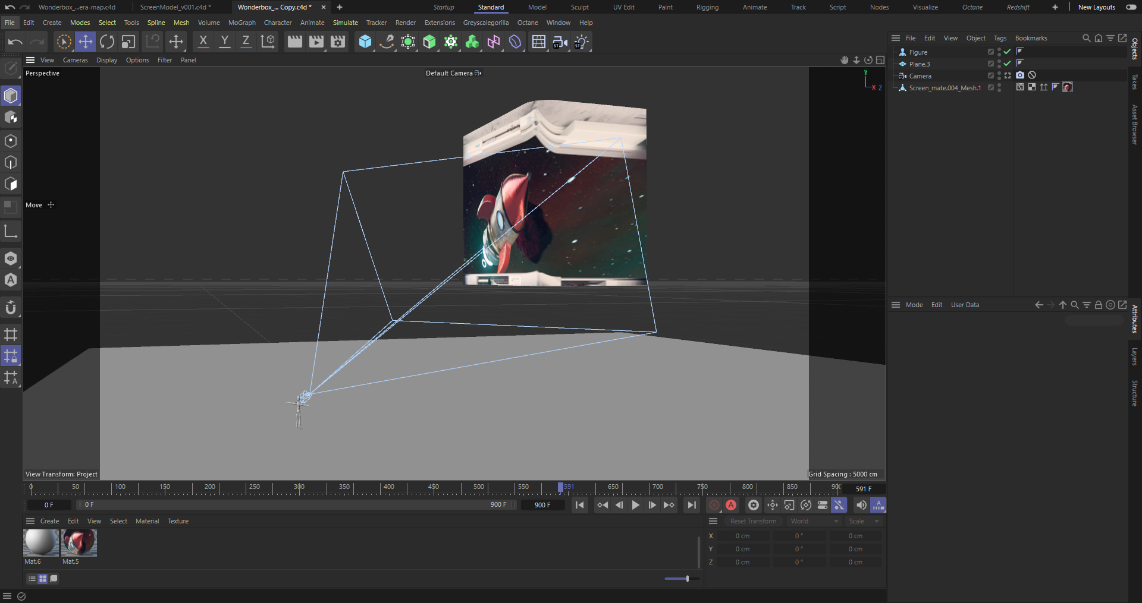This screenshot has height=603, width=1142.
Task: Select Screen_mate.004_Mesh.1 in object list
Action: click(945, 87)
